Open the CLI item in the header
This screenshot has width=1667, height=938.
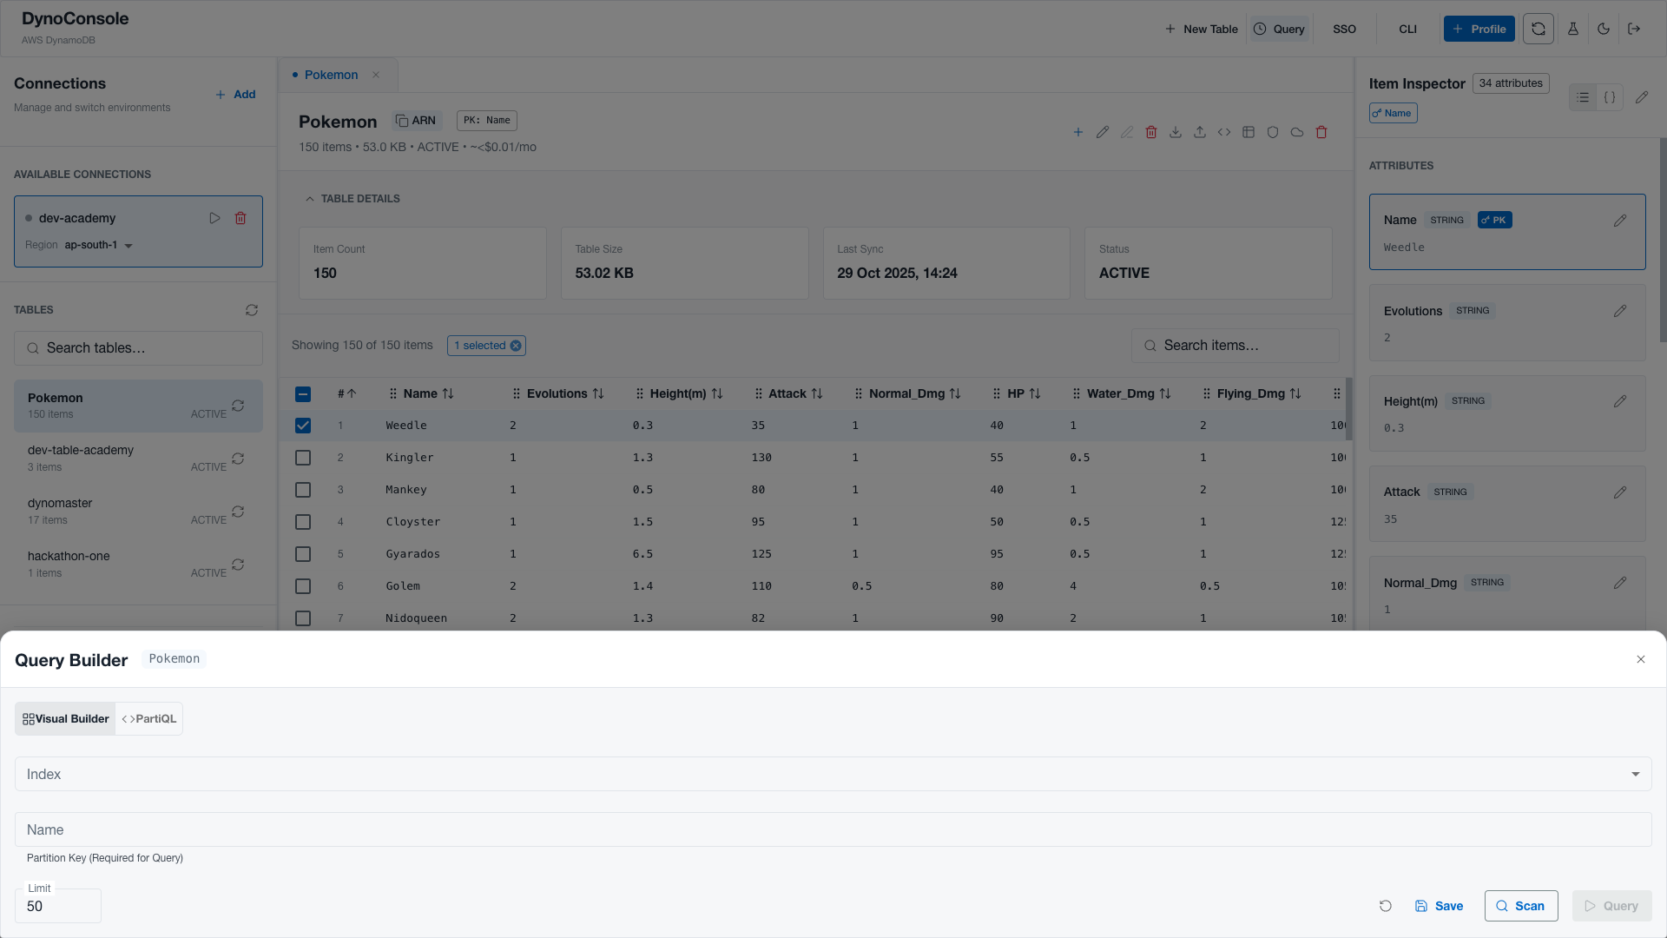[x=1407, y=29]
